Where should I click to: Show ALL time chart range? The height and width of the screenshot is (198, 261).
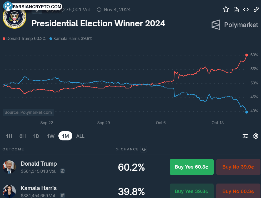click(x=80, y=136)
